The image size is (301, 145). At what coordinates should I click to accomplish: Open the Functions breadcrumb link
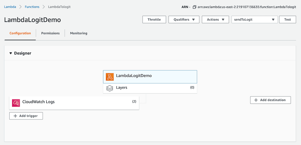(32, 7)
